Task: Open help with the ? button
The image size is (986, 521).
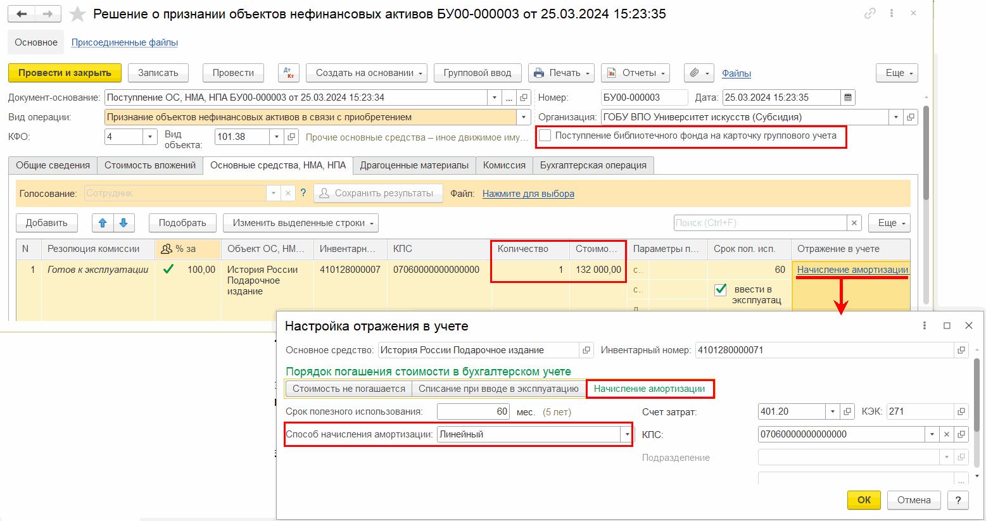Action: [x=958, y=500]
